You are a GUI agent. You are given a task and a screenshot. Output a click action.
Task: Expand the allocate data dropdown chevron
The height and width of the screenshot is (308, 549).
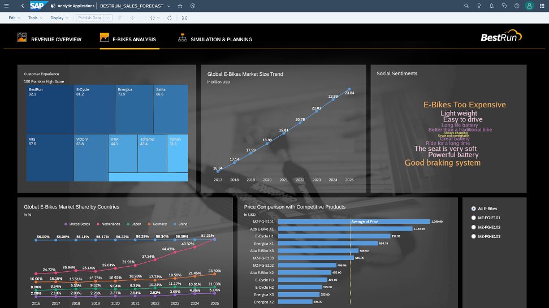pyautogui.click(x=139, y=18)
